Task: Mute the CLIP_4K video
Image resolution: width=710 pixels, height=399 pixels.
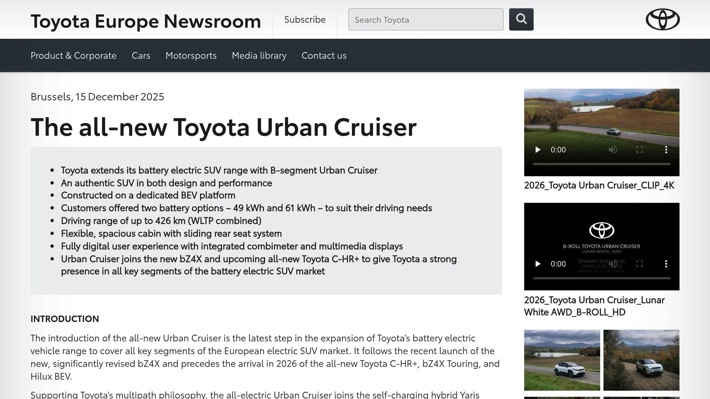Action: pyautogui.click(x=613, y=150)
